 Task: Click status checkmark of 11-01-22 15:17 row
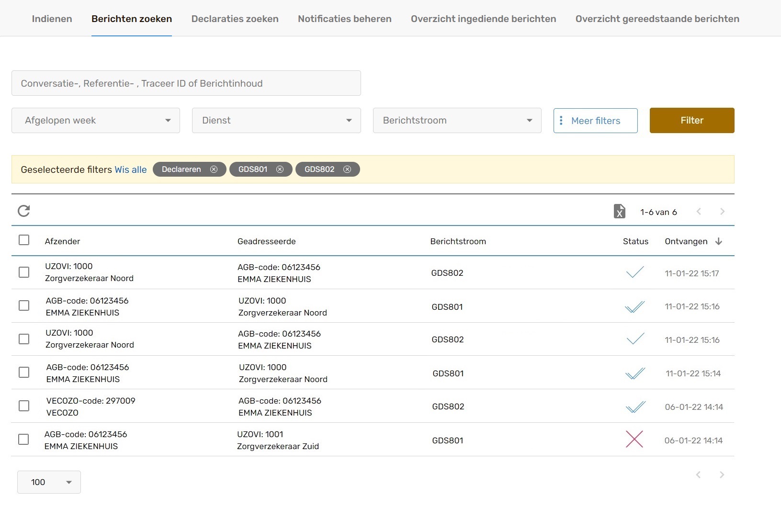click(635, 272)
